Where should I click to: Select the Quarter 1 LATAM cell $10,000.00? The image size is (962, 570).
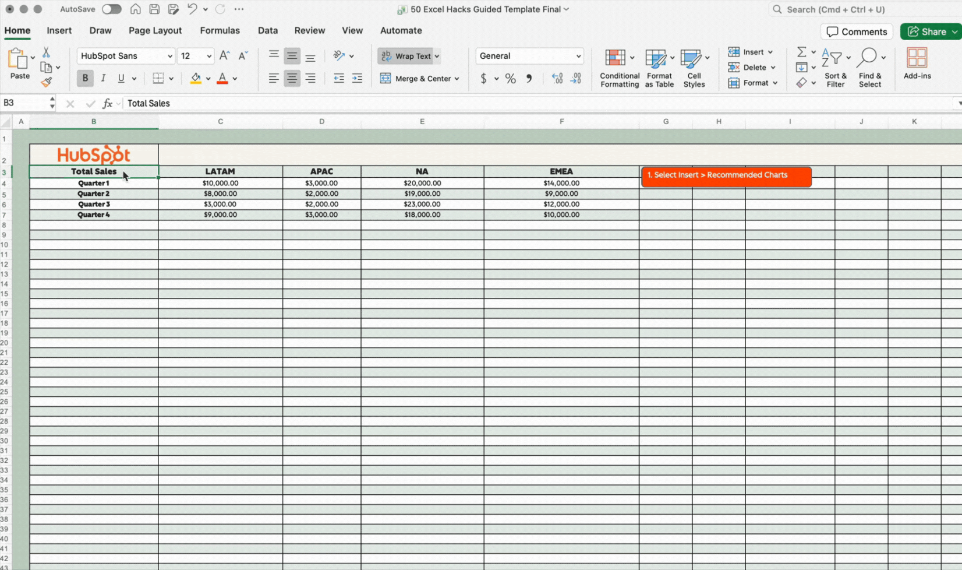pyautogui.click(x=220, y=183)
